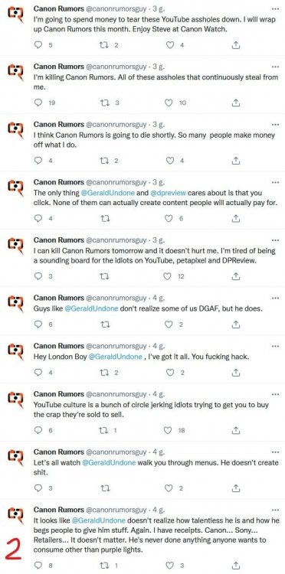This screenshot has width=285, height=574.
Task: Open @canonrumorsguy handle on 'DGAF' tweet
Action: [116, 298]
